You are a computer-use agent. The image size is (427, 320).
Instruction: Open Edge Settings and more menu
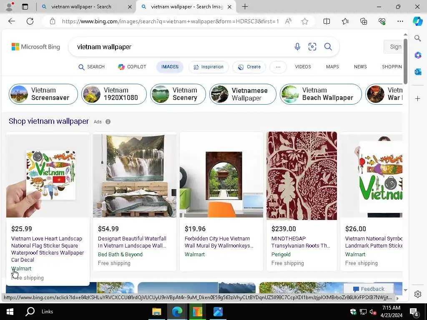click(x=400, y=21)
